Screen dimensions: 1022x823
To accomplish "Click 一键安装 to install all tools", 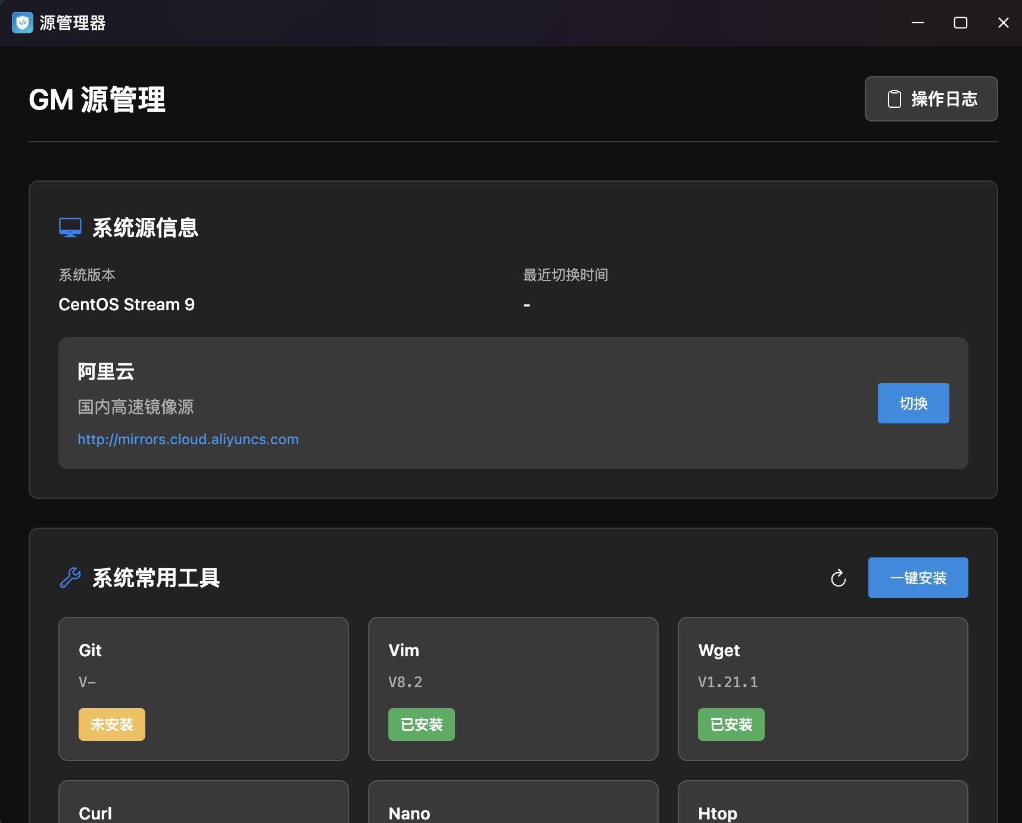I will pyautogui.click(x=918, y=578).
